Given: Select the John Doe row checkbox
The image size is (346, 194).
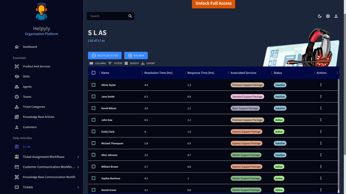Looking at the screenshot, I should (x=93, y=120).
